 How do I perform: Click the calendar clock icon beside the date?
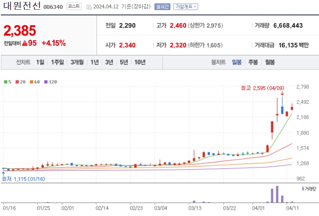[89, 7]
